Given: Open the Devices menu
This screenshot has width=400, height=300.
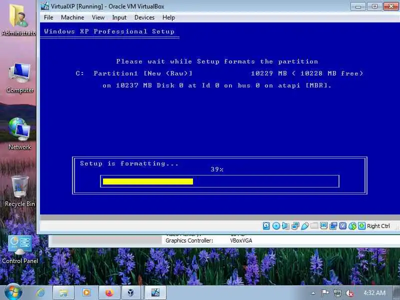Looking at the screenshot, I should coord(144,17).
